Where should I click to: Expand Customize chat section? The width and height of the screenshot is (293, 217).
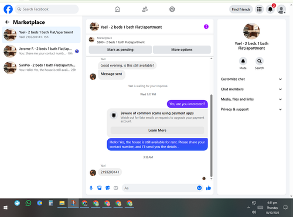251,79
